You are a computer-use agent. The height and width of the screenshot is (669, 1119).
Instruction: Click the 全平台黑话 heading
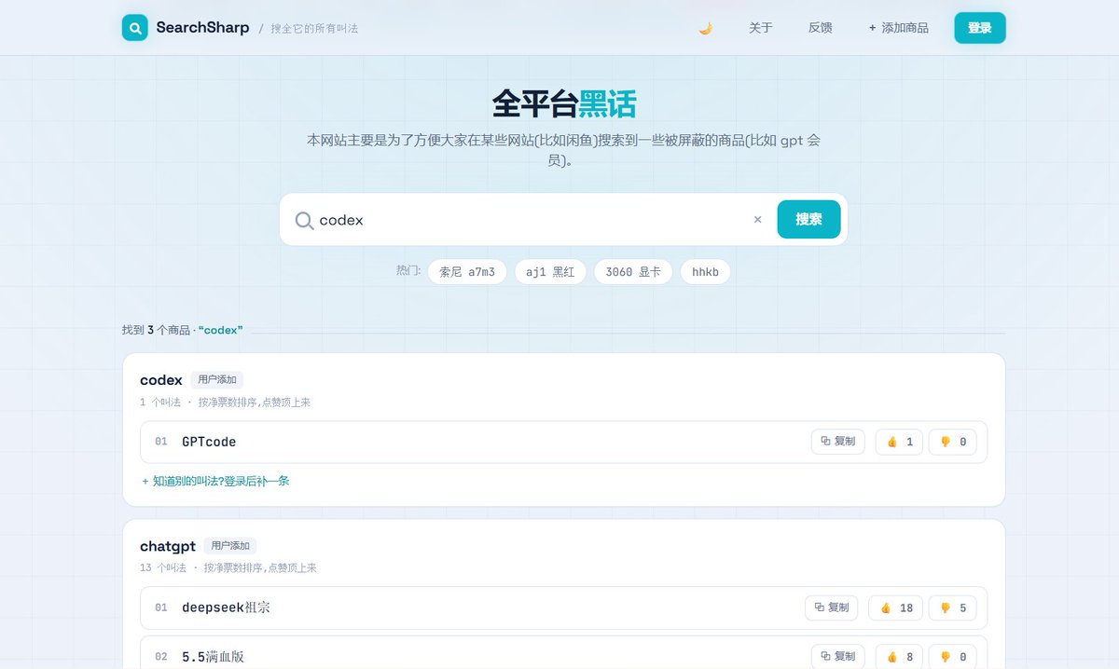(563, 104)
